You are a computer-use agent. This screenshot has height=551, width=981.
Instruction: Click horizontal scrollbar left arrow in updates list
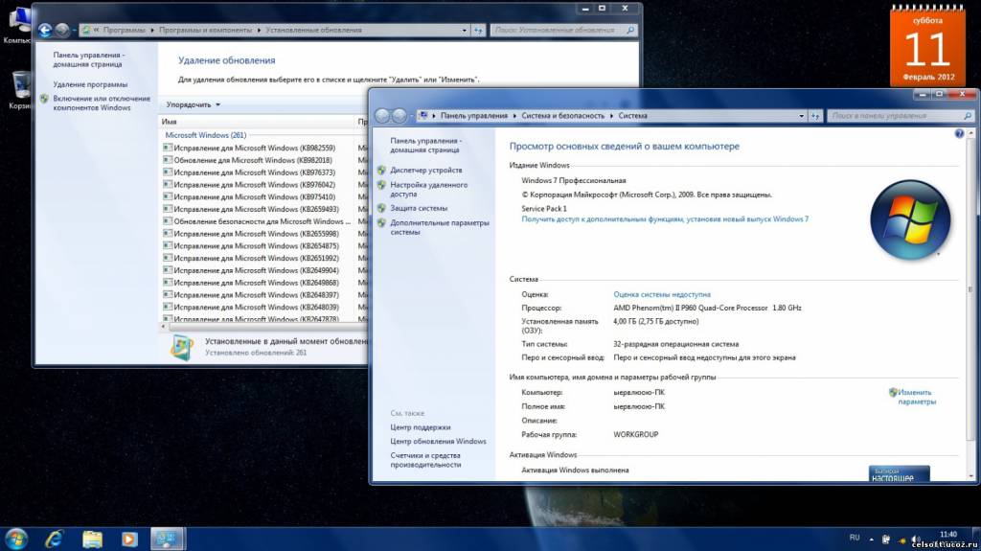(x=164, y=326)
